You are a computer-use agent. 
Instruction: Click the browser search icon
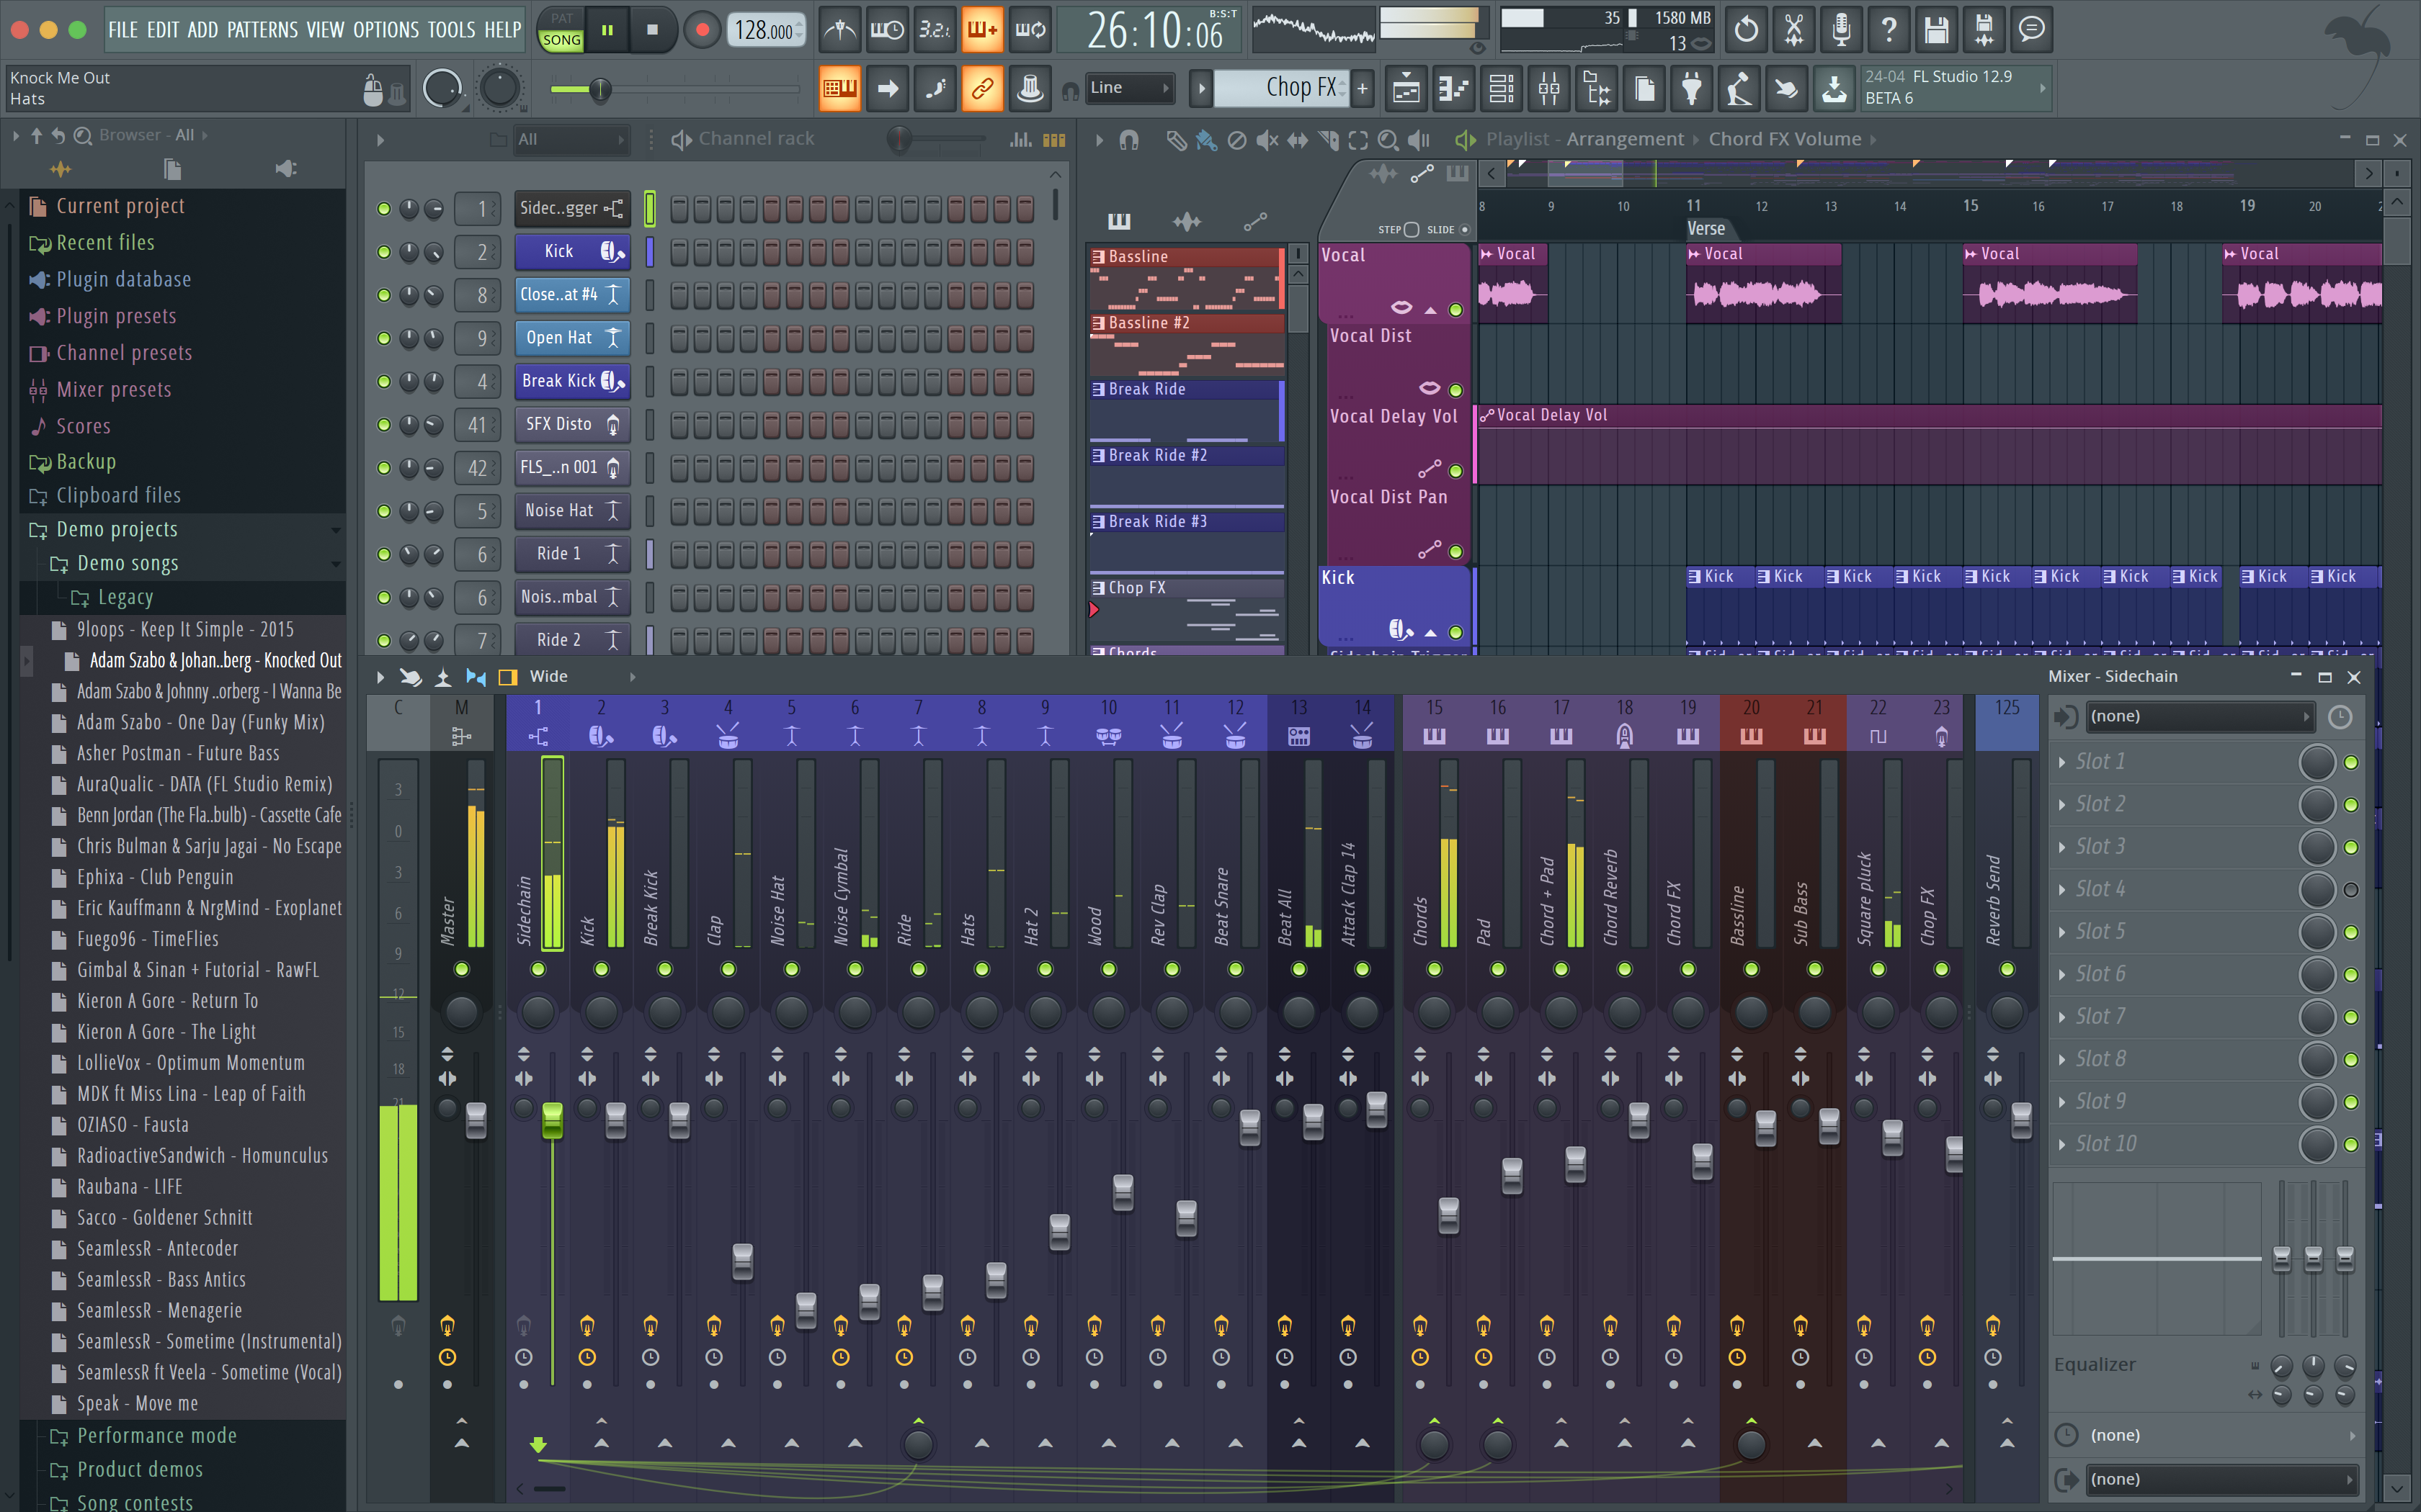coord(83,135)
